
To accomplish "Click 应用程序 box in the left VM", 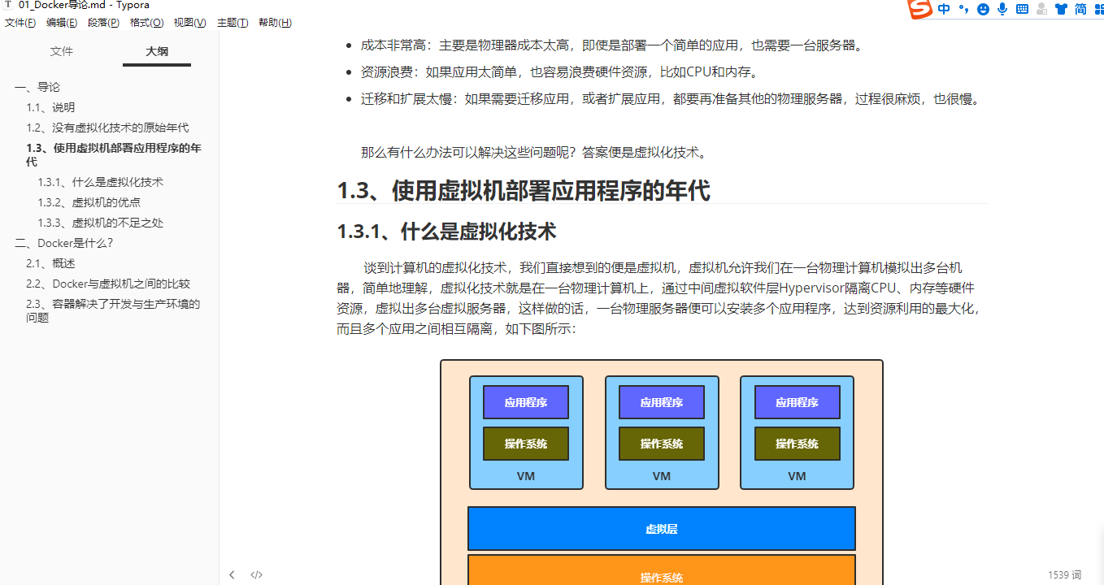I will pyautogui.click(x=526, y=402).
